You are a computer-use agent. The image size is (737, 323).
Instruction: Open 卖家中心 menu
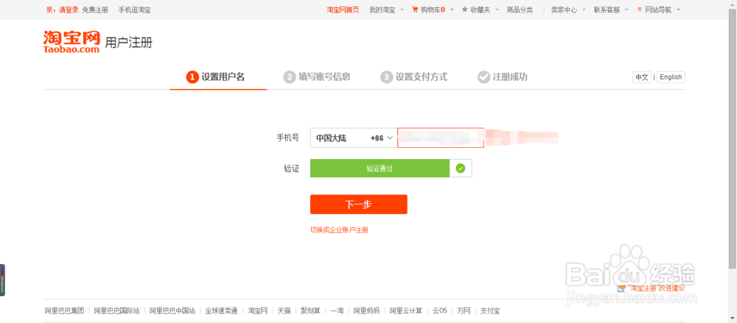click(564, 10)
